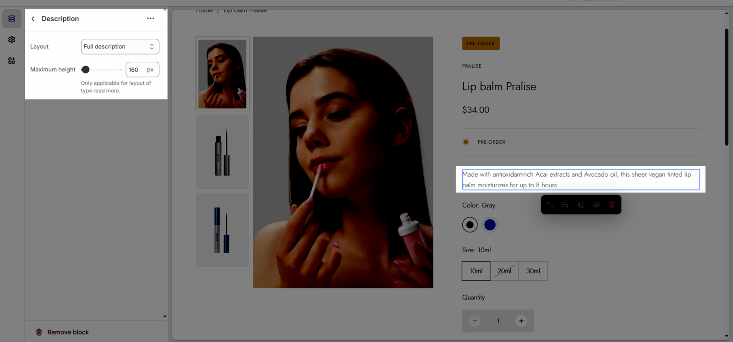733x342 pixels.
Task: Click Remove block button
Action: click(62, 332)
